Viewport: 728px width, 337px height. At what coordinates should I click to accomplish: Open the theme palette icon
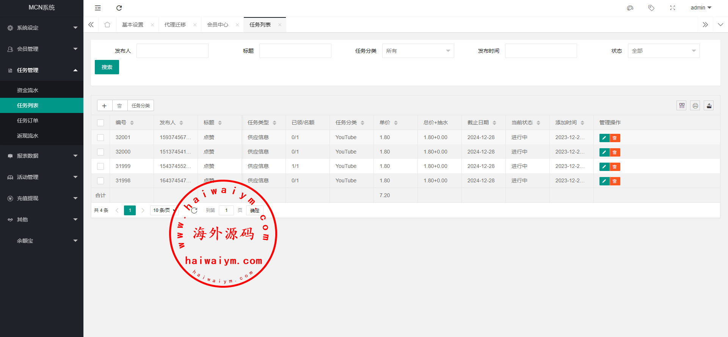[x=630, y=8]
